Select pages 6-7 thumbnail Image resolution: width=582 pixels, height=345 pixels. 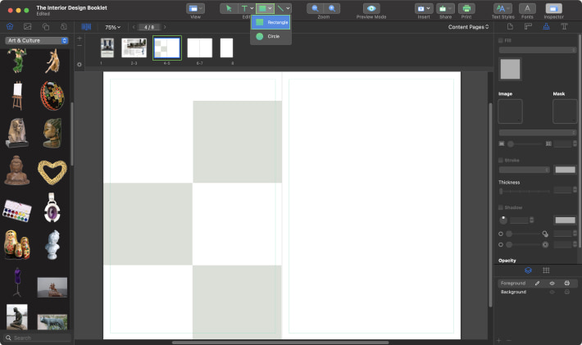click(x=200, y=48)
